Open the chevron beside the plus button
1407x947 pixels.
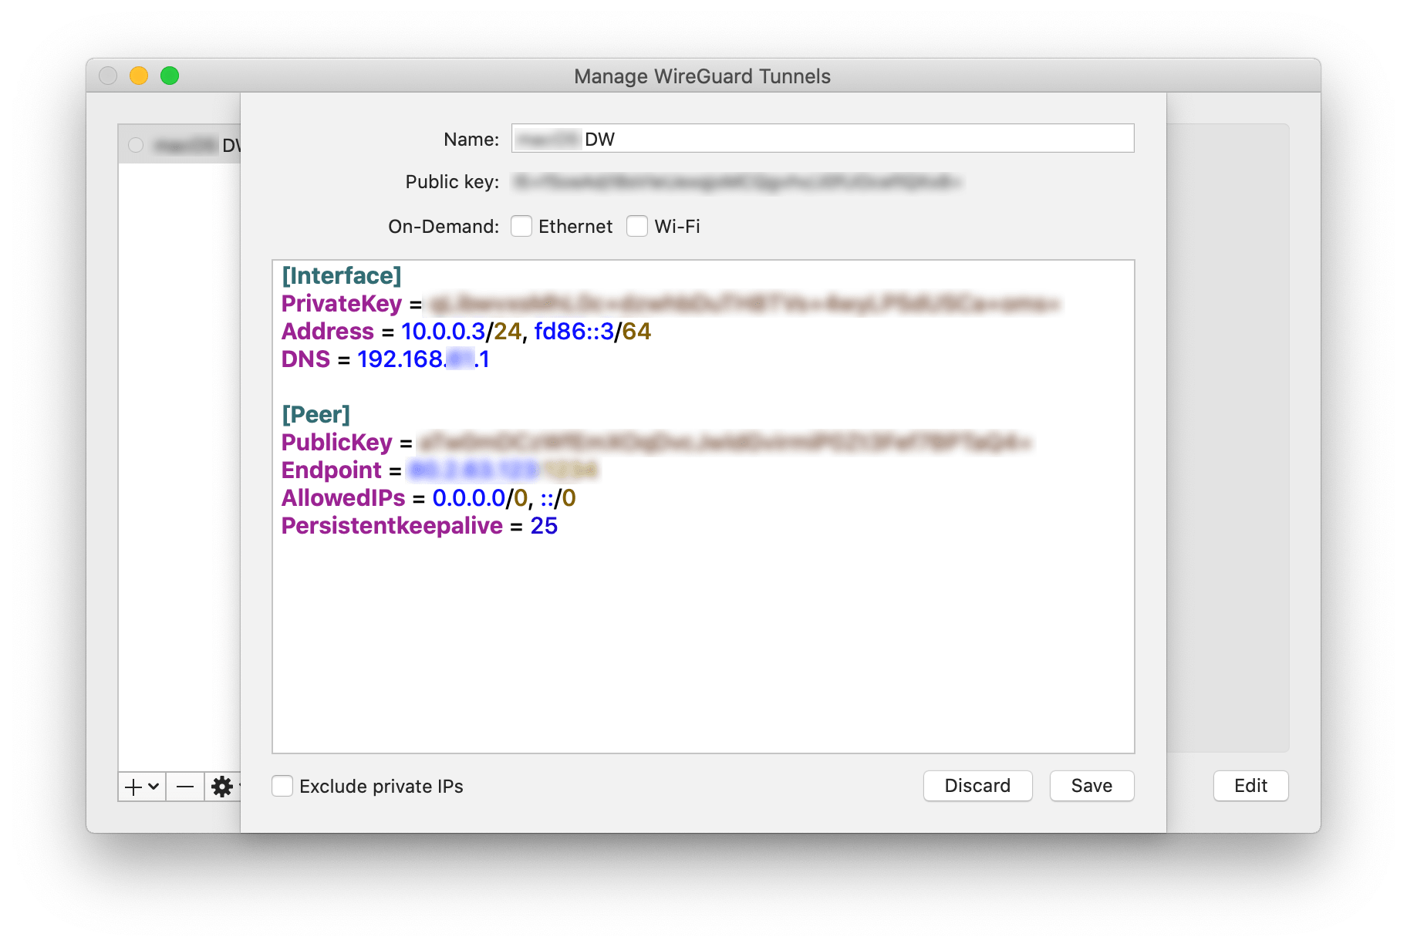tap(154, 787)
